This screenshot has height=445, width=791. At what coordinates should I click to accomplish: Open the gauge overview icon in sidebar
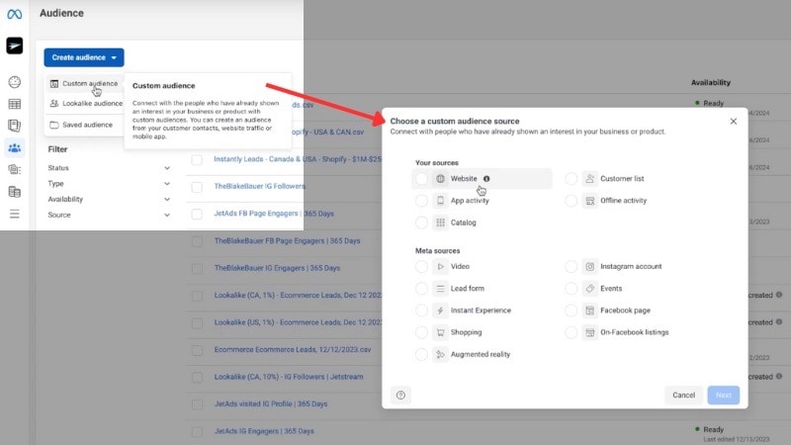point(15,82)
